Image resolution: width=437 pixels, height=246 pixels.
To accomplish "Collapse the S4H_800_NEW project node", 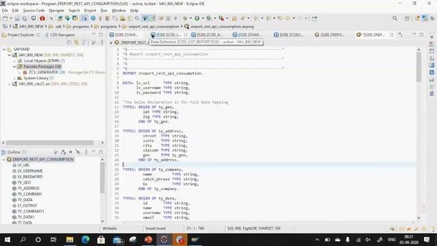I will [9, 55].
